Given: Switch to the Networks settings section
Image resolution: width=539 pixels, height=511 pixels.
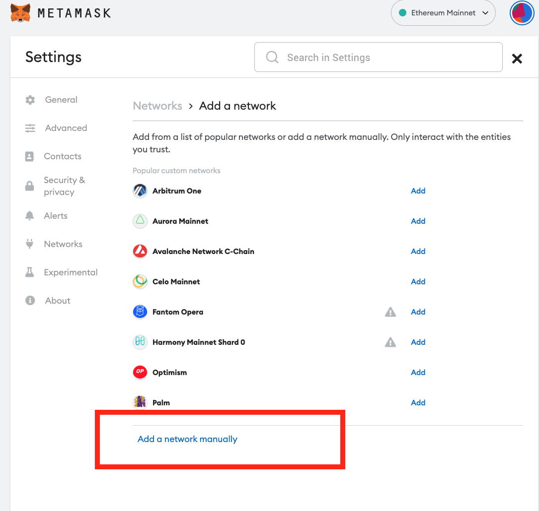Looking at the screenshot, I should coord(63,244).
